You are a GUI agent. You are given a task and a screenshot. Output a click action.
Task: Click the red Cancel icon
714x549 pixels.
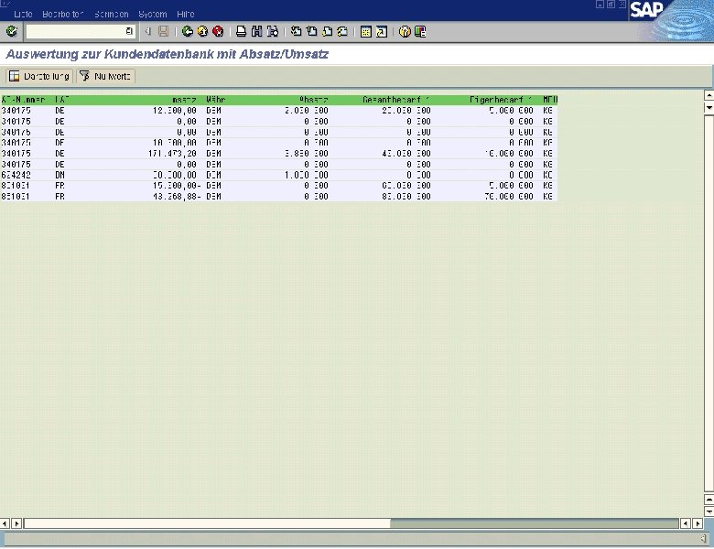pyautogui.click(x=218, y=31)
